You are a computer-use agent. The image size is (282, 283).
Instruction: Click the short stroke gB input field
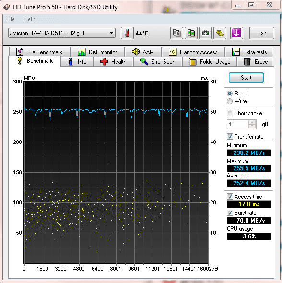pyautogui.click(x=237, y=124)
